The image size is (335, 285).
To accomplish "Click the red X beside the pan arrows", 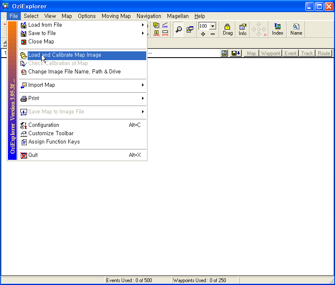I will pos(265,35).
